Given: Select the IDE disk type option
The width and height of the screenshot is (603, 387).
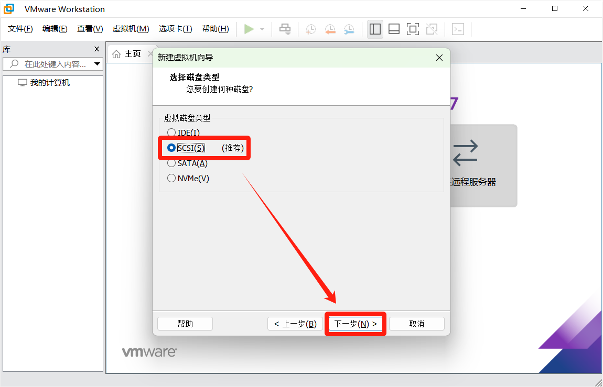Looking at the screenshot, I should (171, 133).
